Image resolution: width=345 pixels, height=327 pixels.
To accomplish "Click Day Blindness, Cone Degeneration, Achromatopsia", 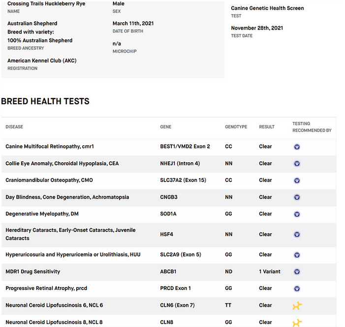I will 67,197.
